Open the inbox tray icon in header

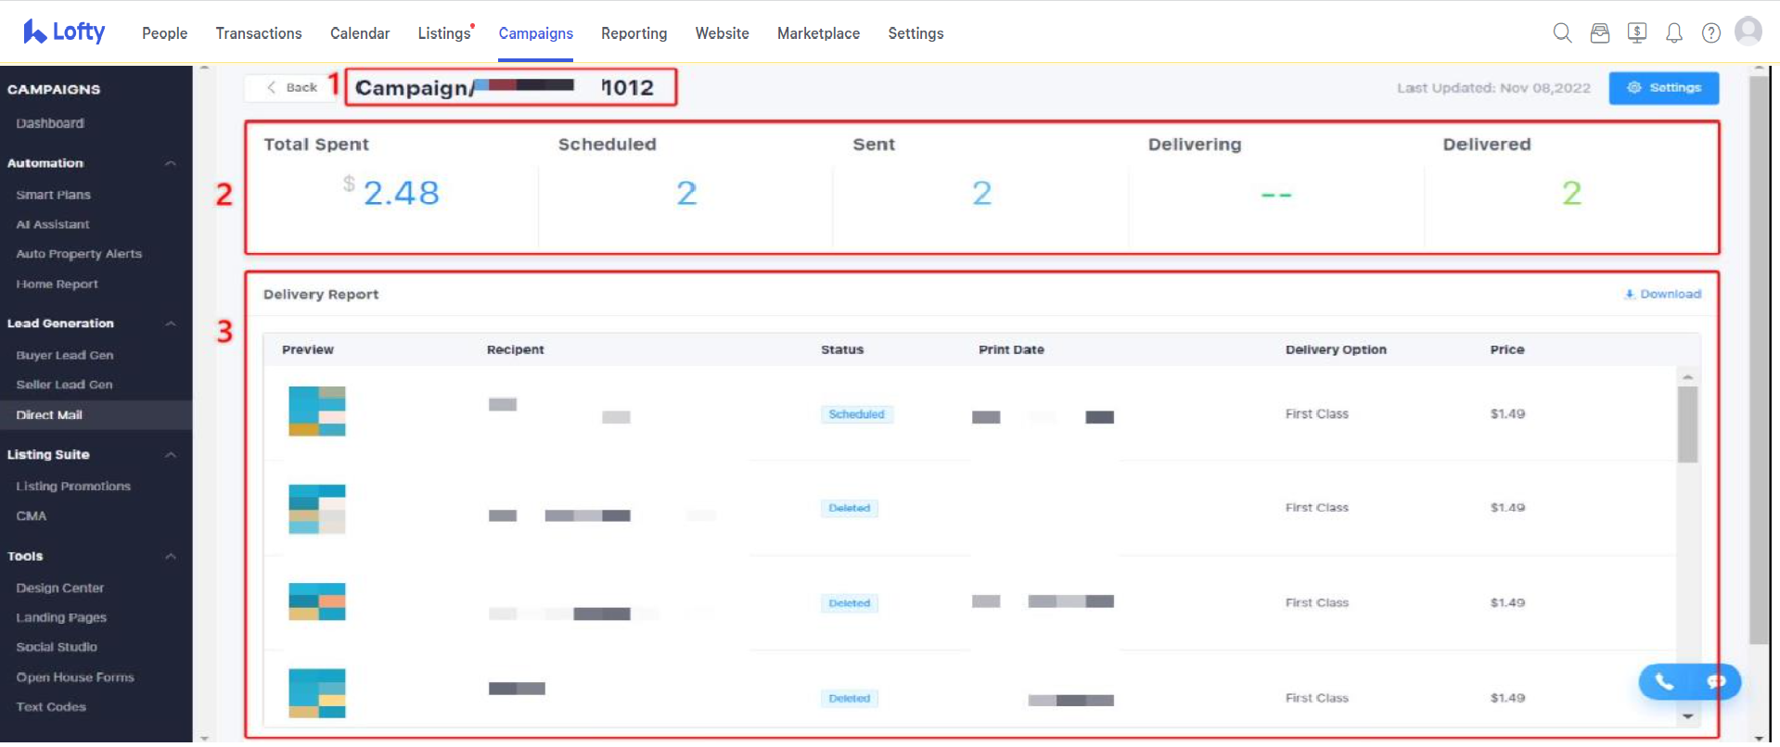click(x=1600, y=33)
